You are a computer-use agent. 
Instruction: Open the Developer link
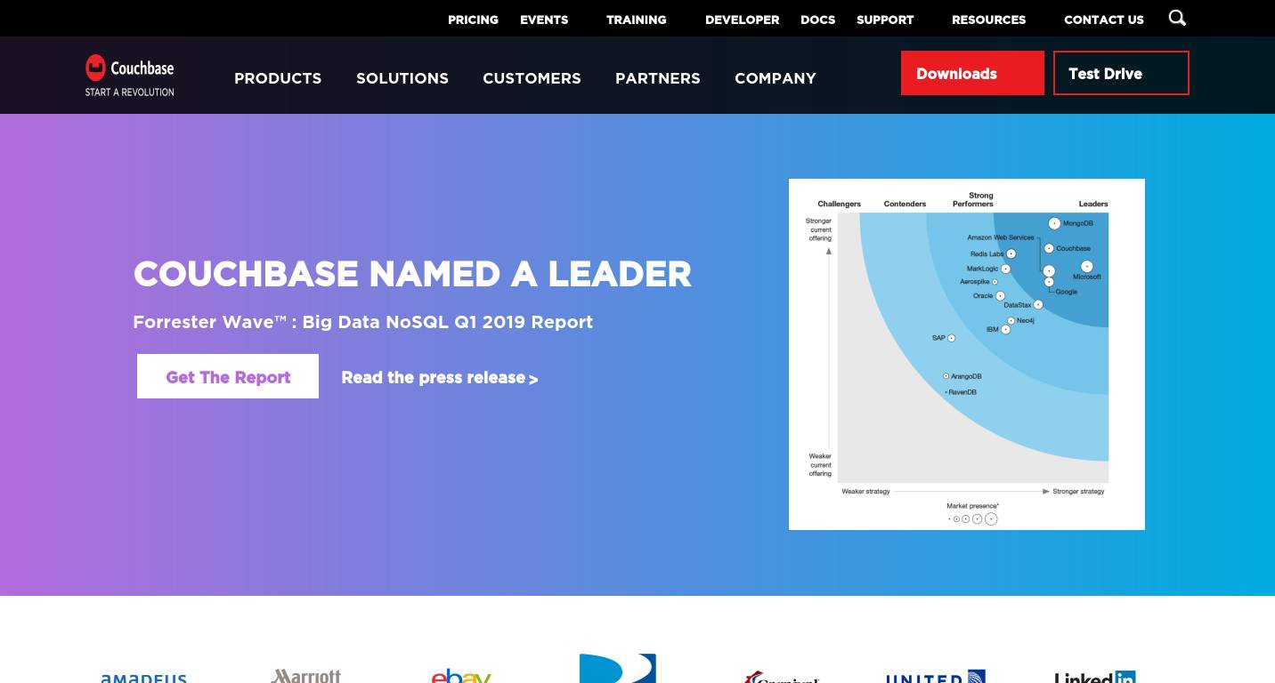pos(742,20)
